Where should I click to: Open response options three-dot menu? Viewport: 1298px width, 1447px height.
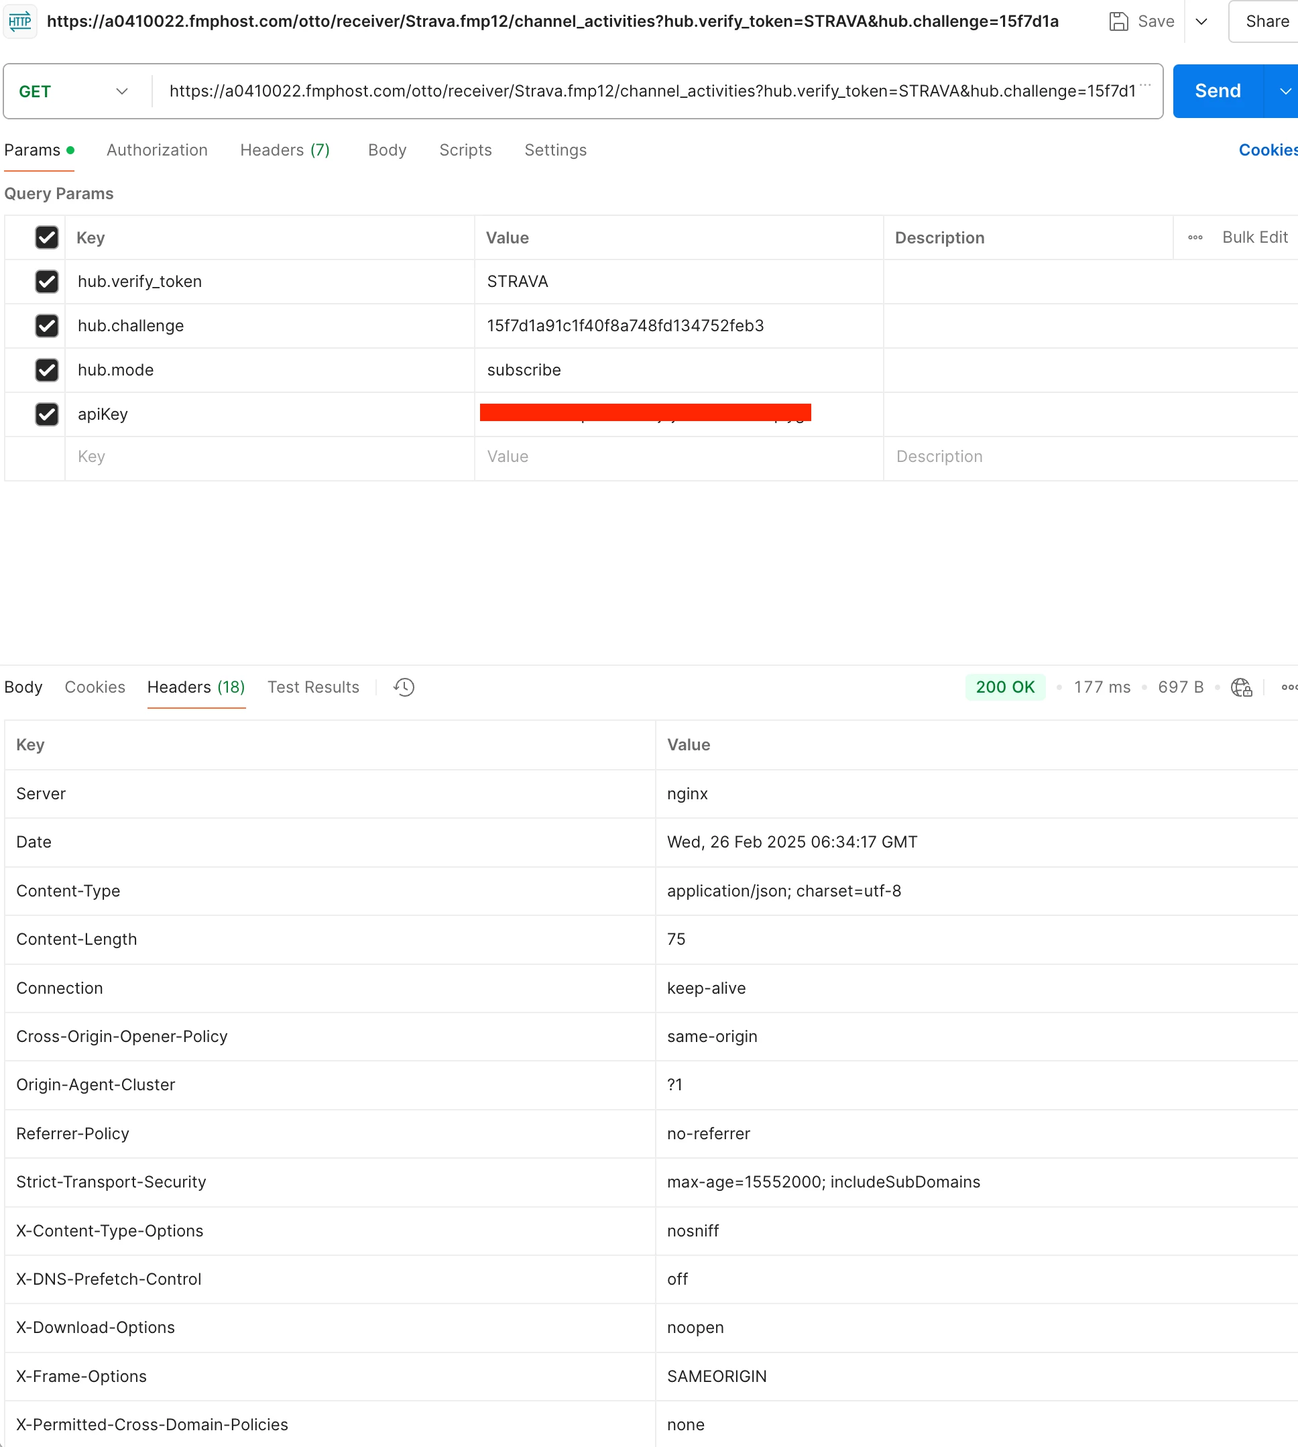click(1288, 687)
